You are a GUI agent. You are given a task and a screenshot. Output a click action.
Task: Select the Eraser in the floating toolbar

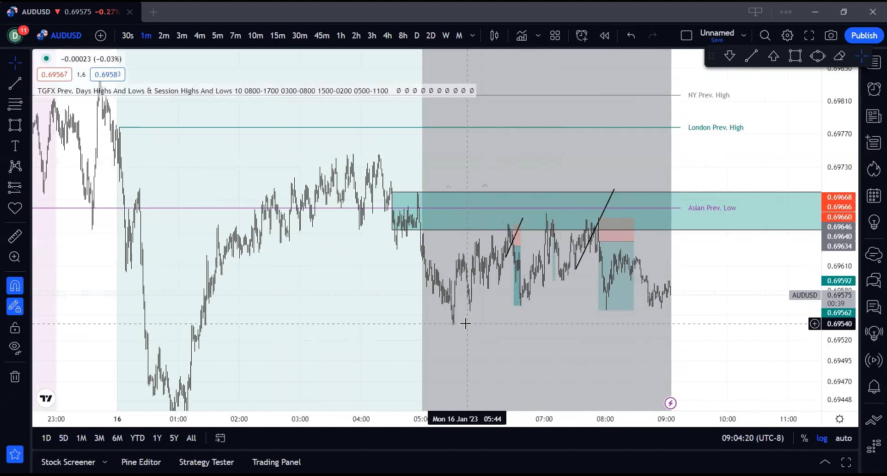(x=840, y=55)
